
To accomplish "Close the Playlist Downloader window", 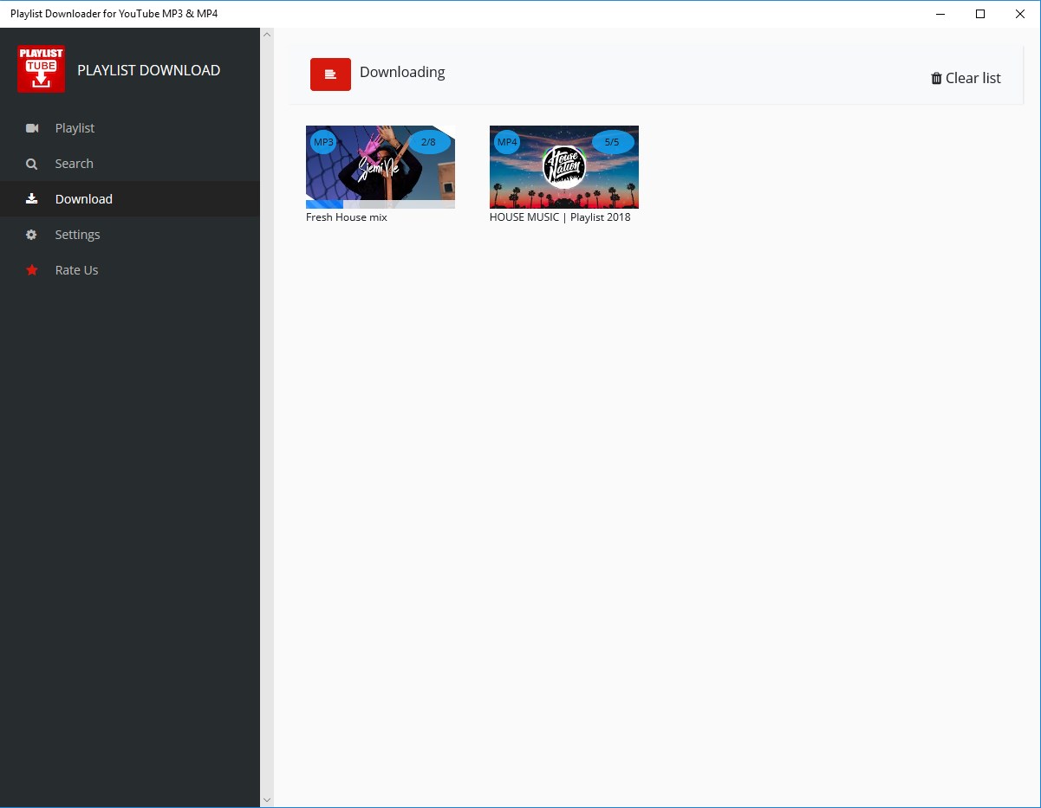I will click(1020, 14).
